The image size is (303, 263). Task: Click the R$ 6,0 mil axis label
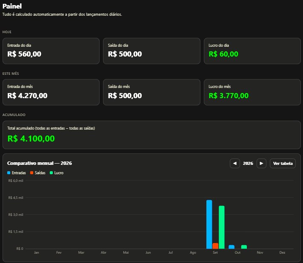(x=16, y=181)
